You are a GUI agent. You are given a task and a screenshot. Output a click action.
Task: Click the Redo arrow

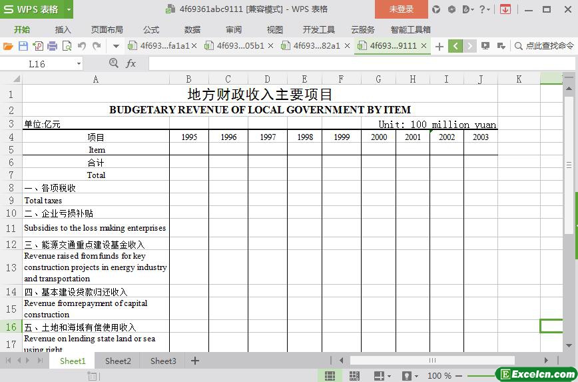coord(97,46)
